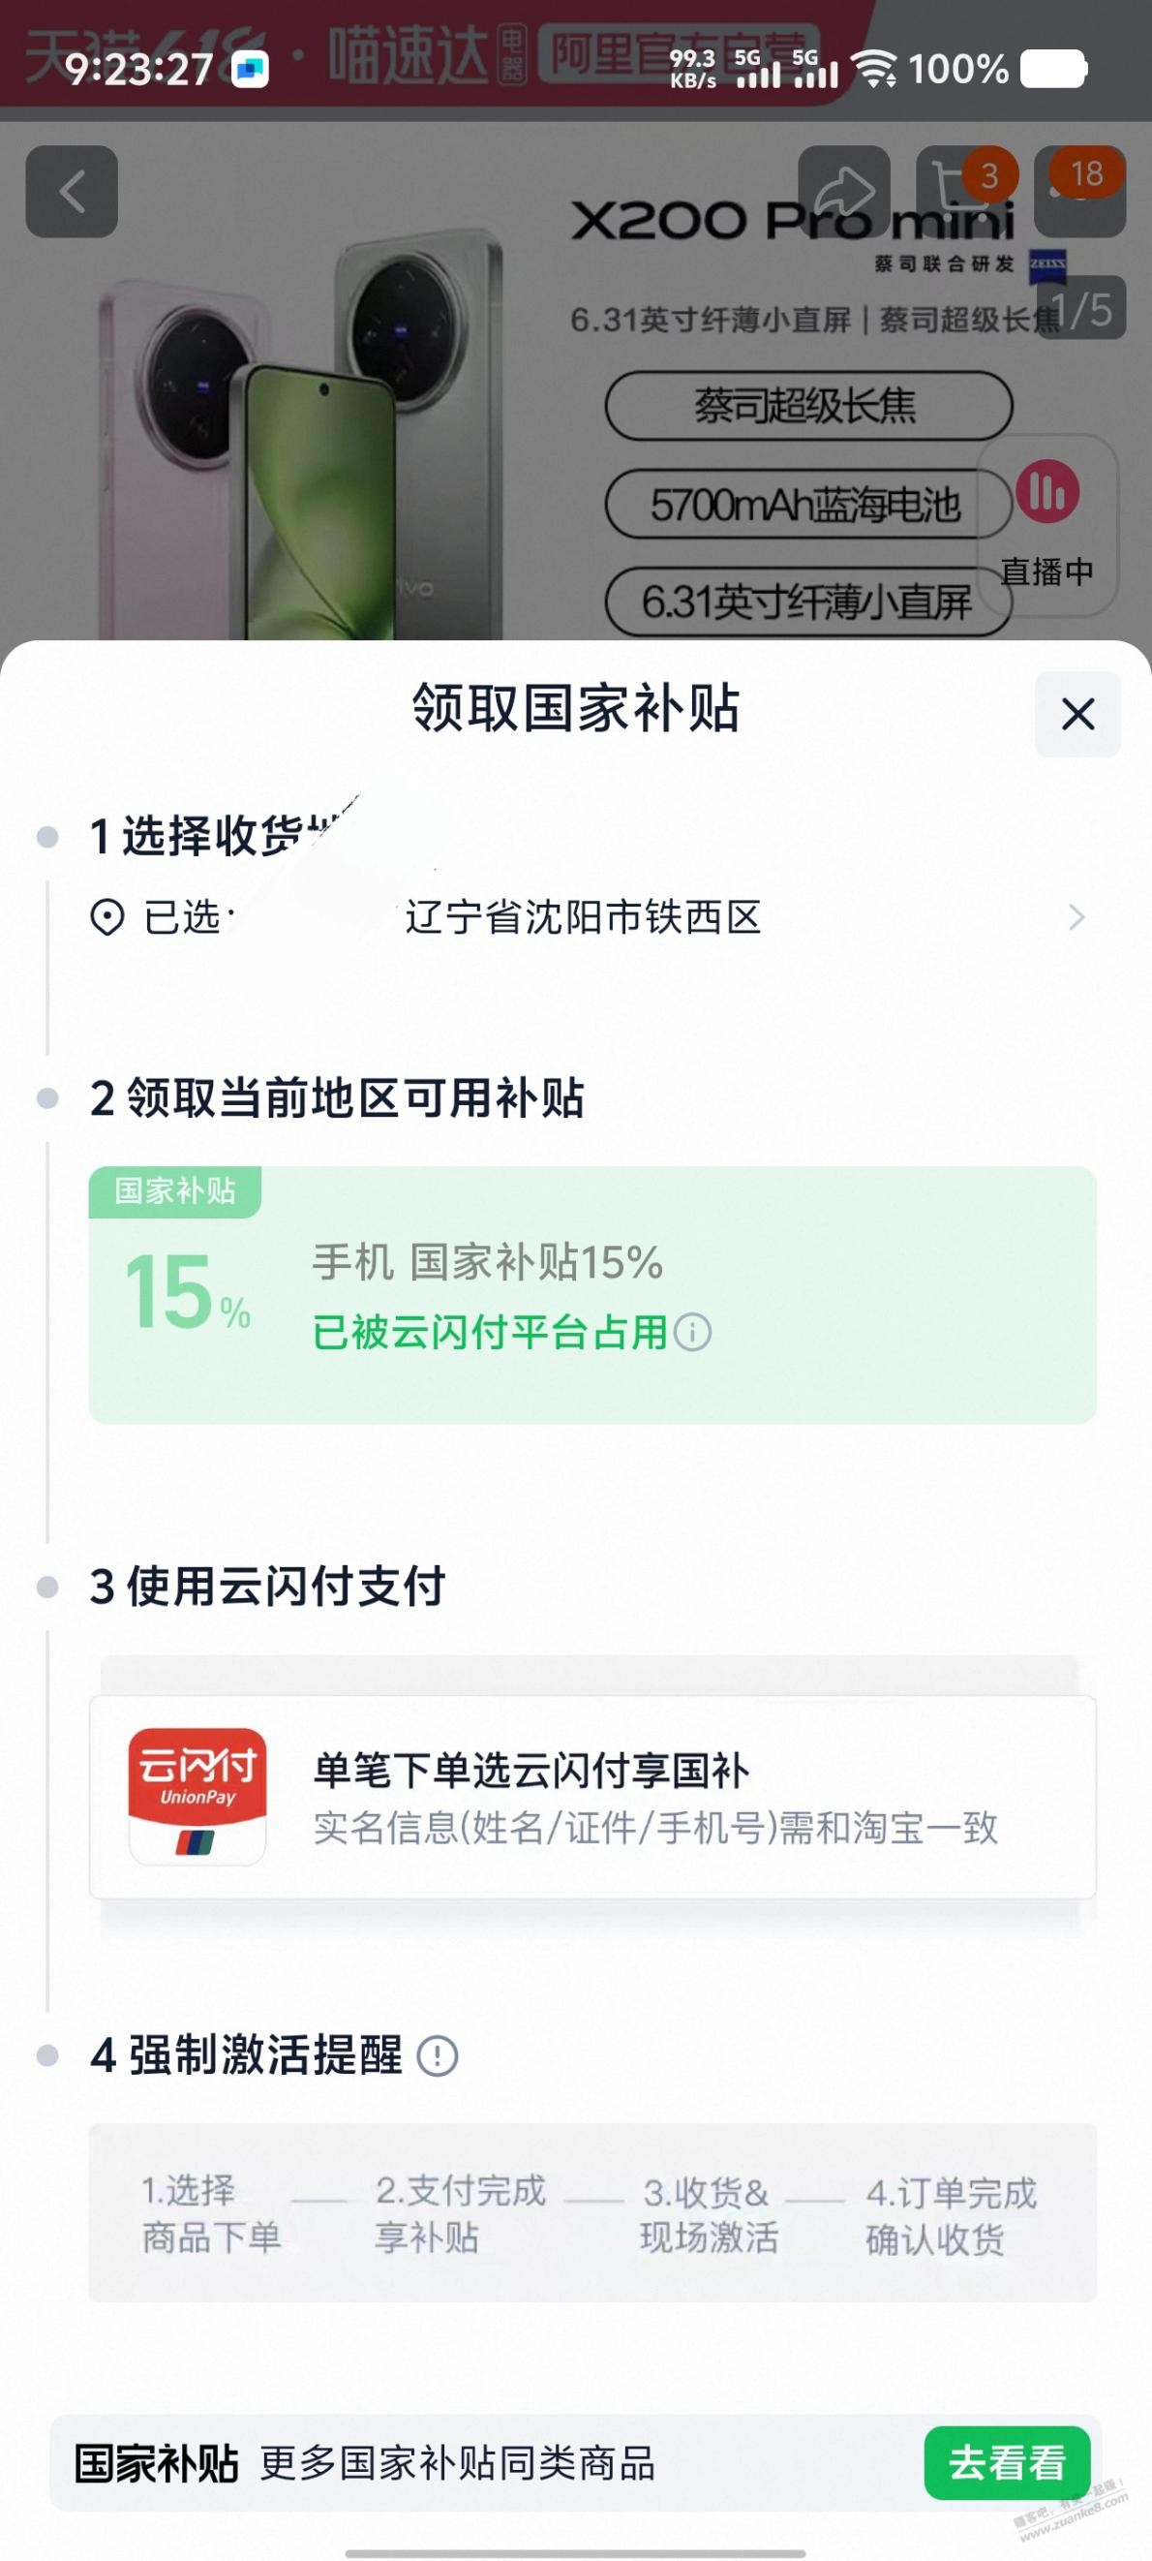Tap the 云闪付 UnionPay logo
1152x2561 pixels.
[x=197, y=1796]
